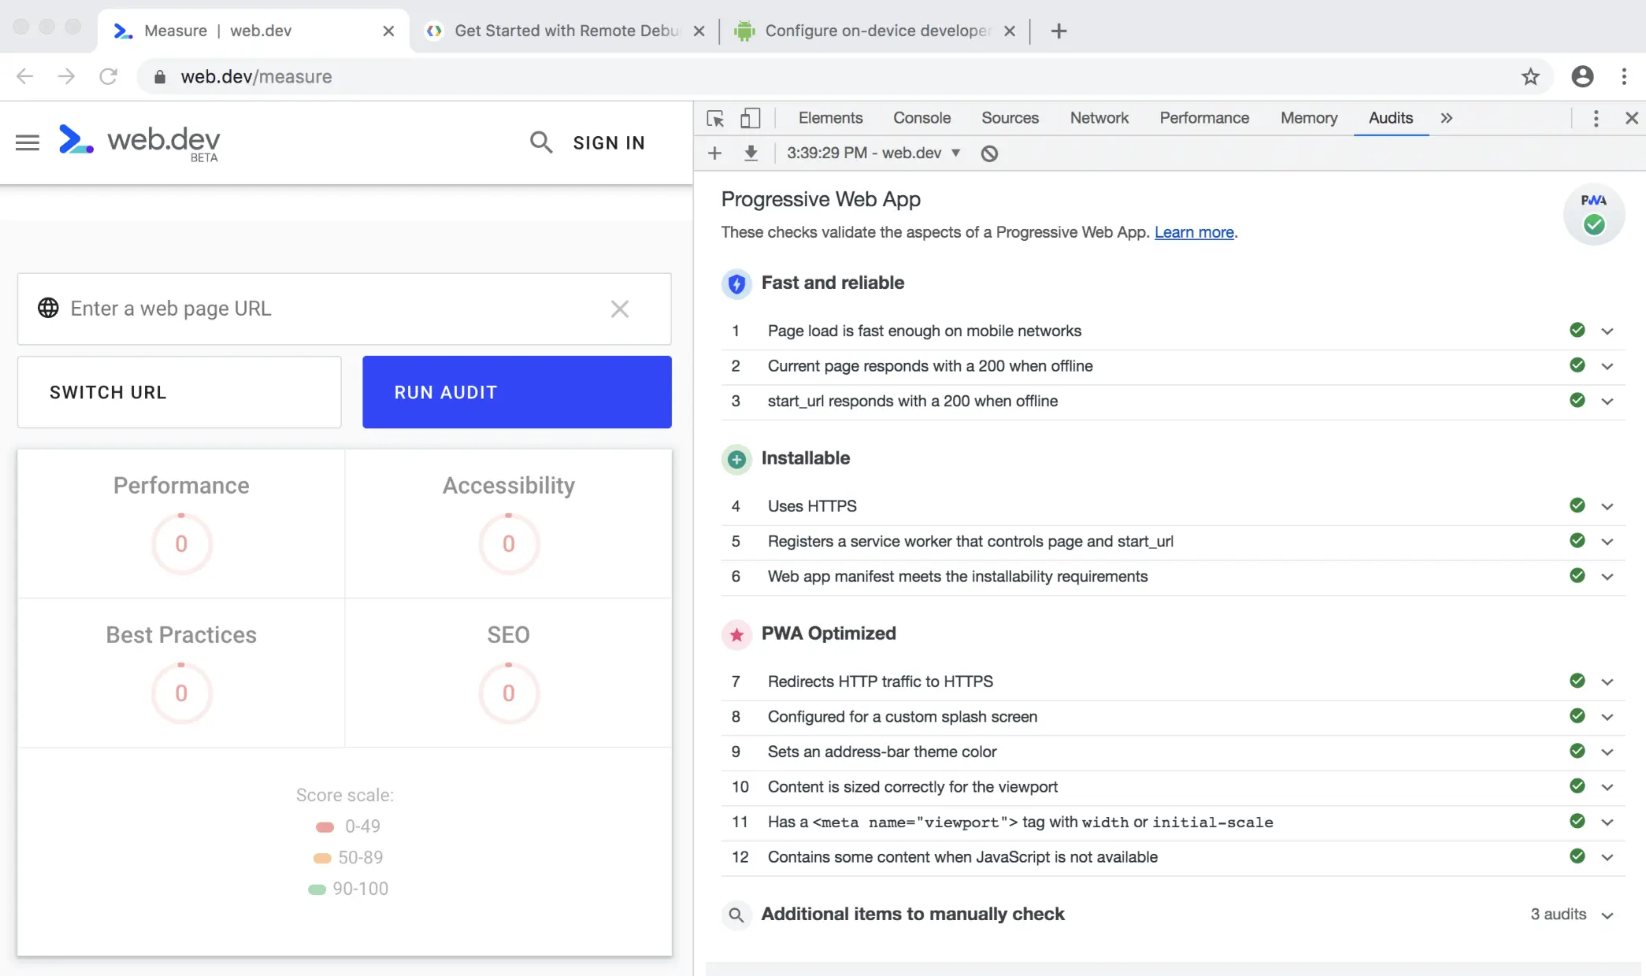The height and width of the screenshot is (976, 1646).
Task: Open the Console tab in DevTools
Action: click(x=921, y=118)
